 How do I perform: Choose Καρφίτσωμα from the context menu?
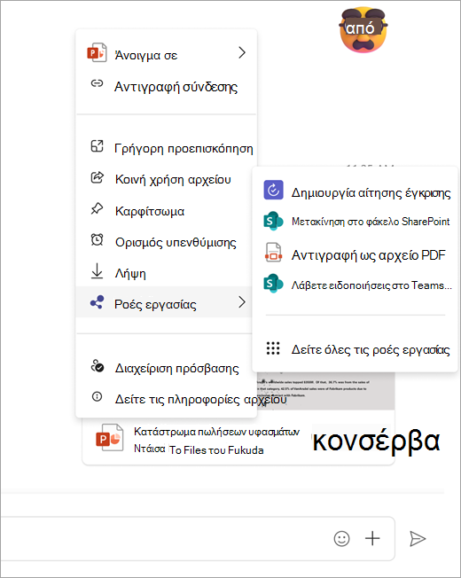[166, 211]
